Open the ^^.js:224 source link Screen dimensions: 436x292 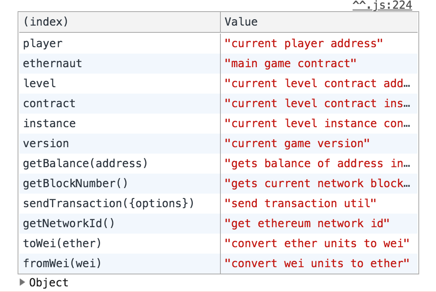point(382,5)
